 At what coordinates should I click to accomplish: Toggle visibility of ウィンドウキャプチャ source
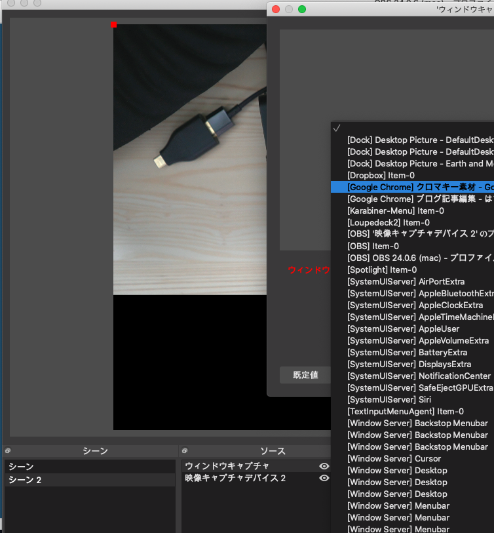tap(324, 466)
